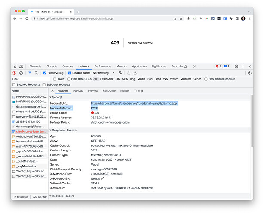Screen dimensions: 264x214
Task: Click the record network log button
Action: tap(15, 73)
